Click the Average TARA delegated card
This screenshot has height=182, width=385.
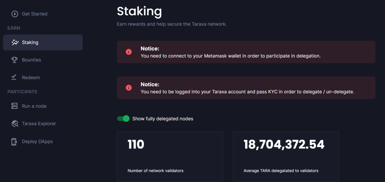point(286,156)
